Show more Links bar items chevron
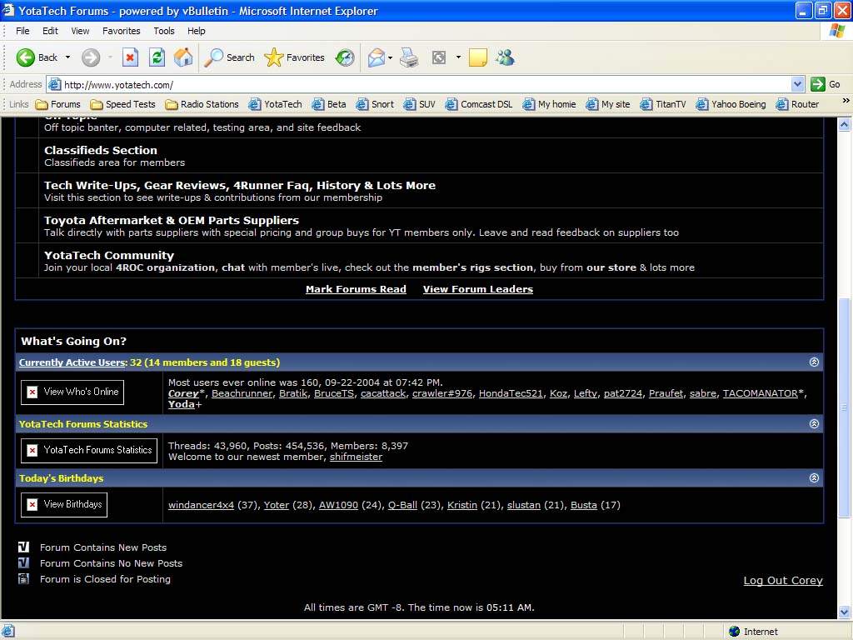The height and width of the screenshot is (640, 853). (846, 101)
